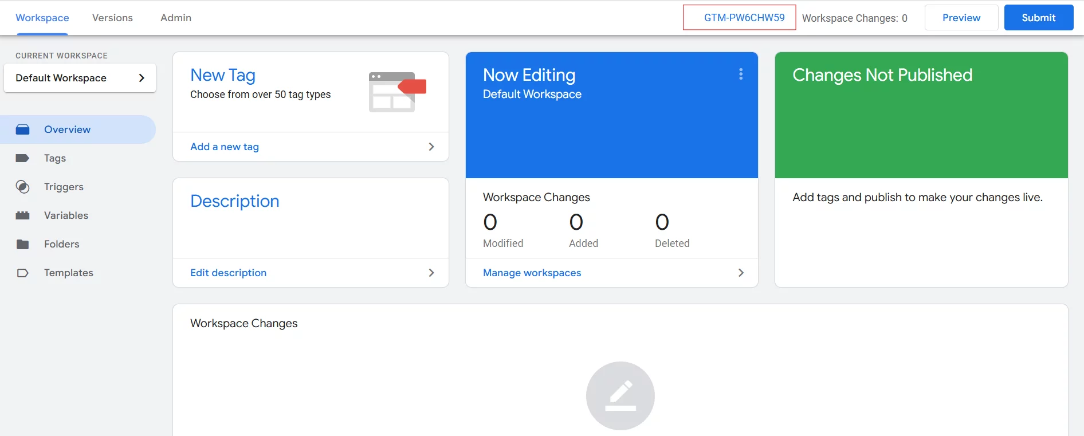Click the New Tag illustration icon
The height and width of the screenshot is (436, 1084).
point(398,92)
